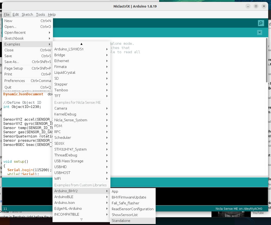This screenshot has height=225, width=271.
Task: Click the editor vertical scrollbar
Action: (267, 60)
